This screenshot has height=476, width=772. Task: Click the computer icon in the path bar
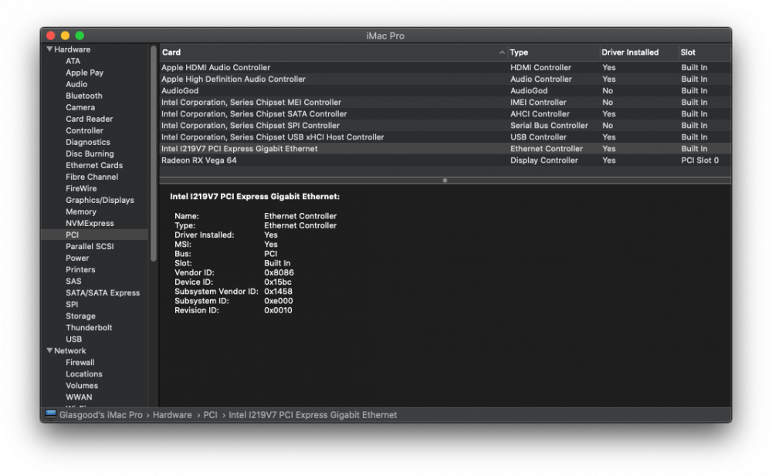pyautogui.click(x=50, y=414)
